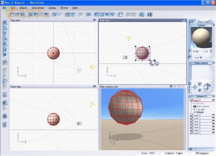The height and width of the screenshot is (156, 216).
Task: Select Sun light in layer tree
Action: tap(200, 109)
